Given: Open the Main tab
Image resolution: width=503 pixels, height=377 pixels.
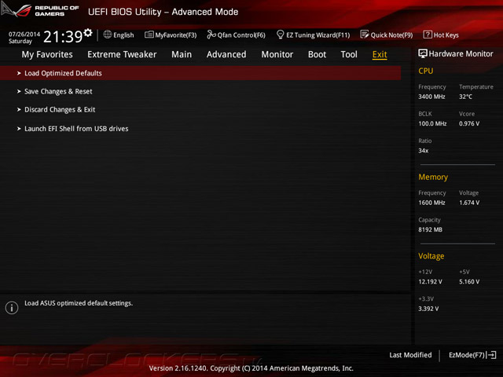Looking at the screenshot, I should (182, 54).
